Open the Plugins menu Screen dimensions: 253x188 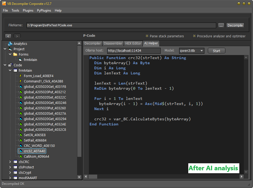(x=28, y=10)
